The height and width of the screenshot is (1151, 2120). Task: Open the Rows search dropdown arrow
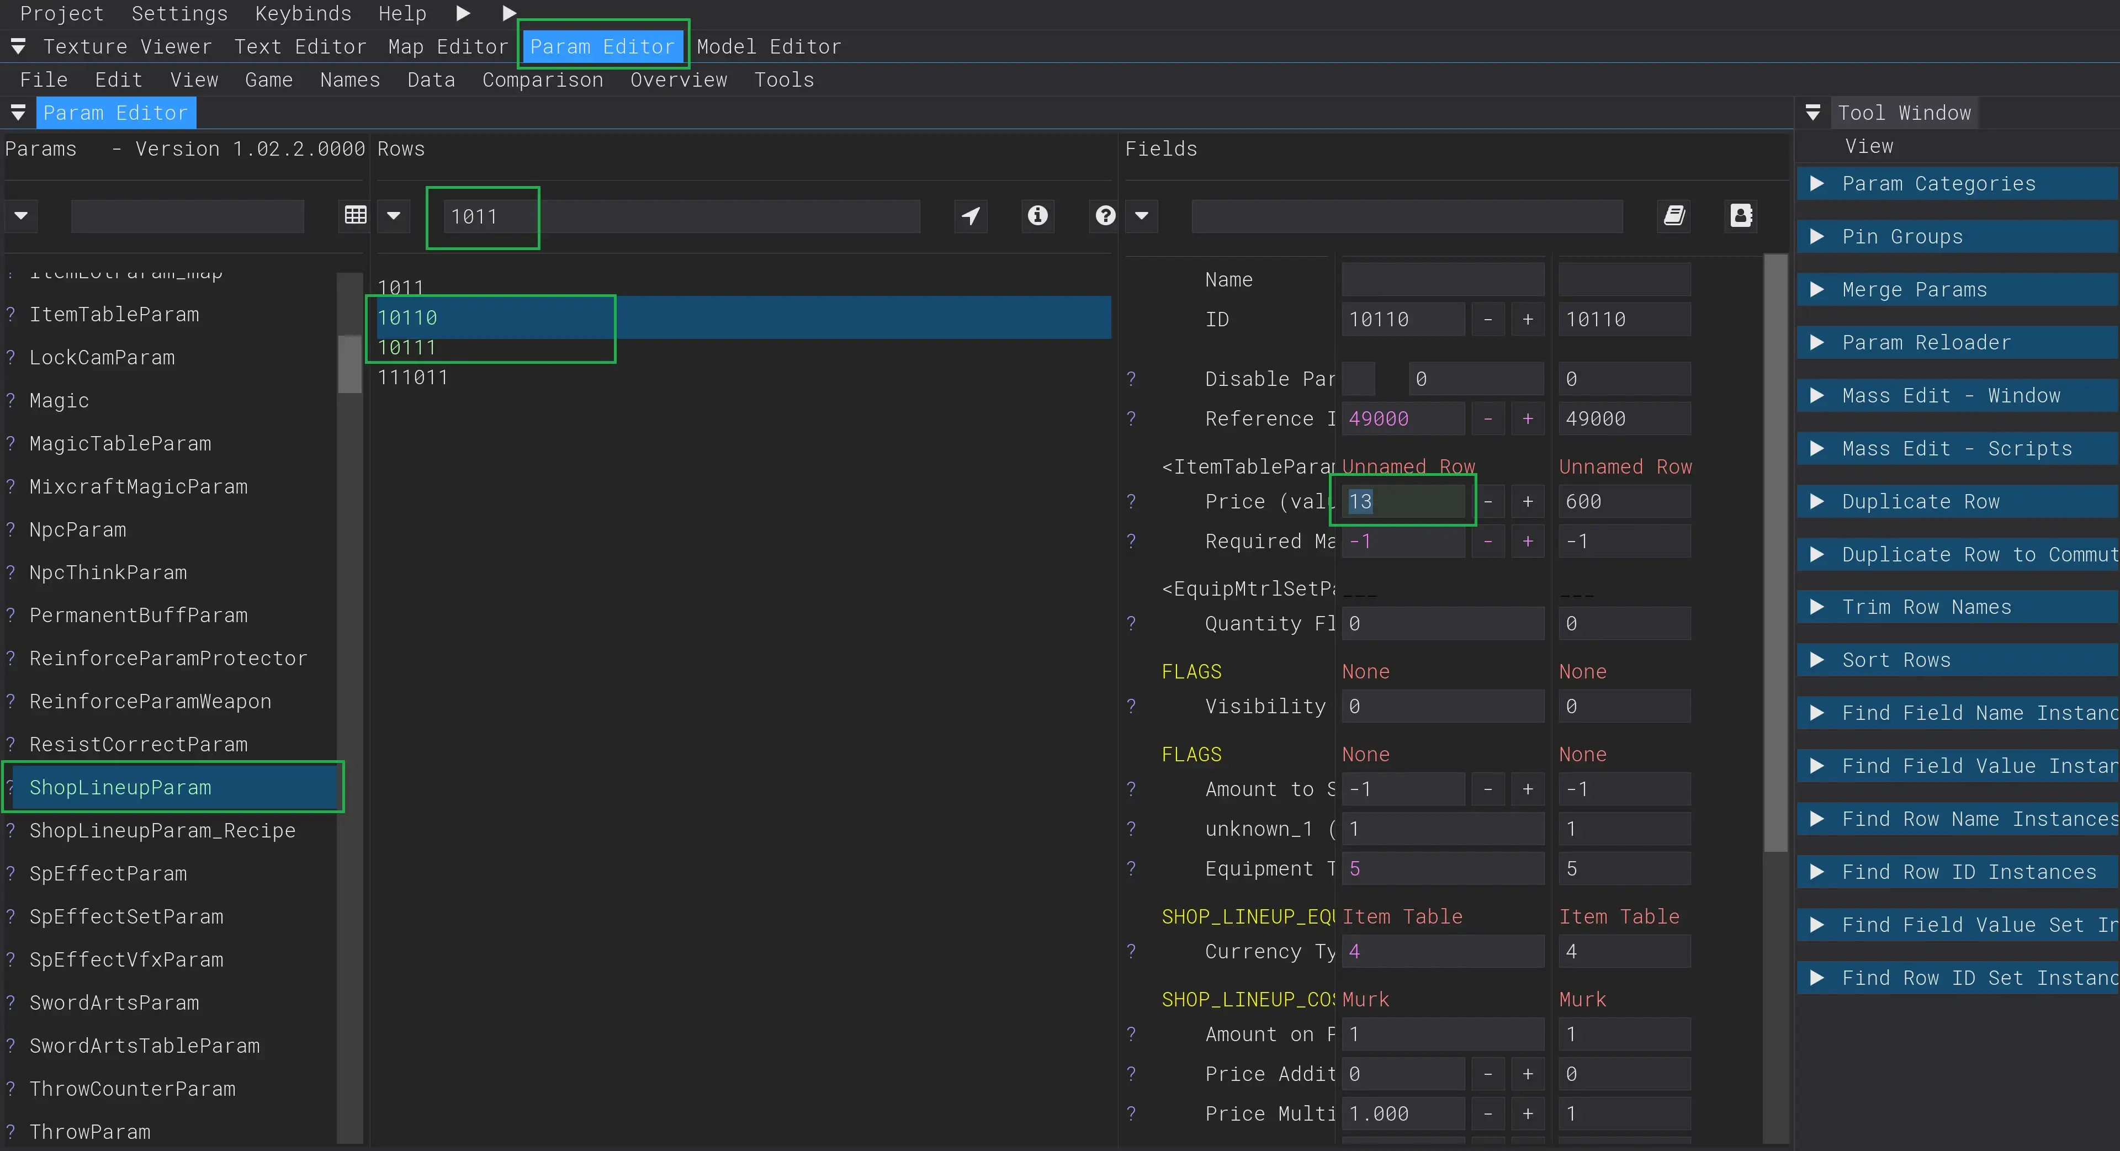(394, 215)
